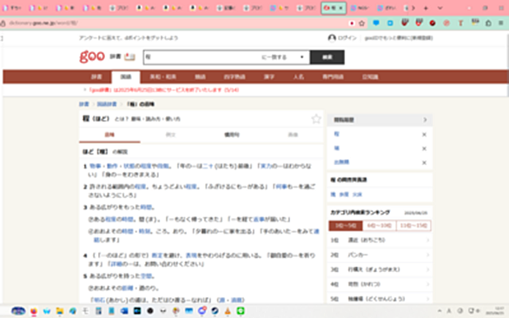Expand the 閲覧履歴 panel arrow

pyautogui.click(x=425, y=120)
